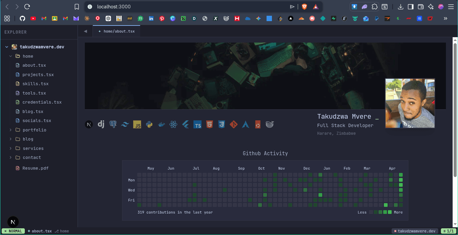The width and height of the screenshot is (458, 235).
Task: Click the Brave Shields lion icon
Action: [304, 7]
